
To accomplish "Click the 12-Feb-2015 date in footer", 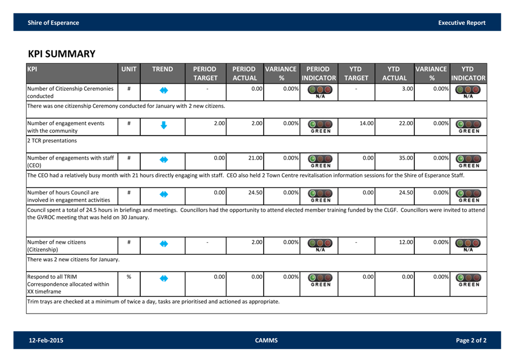I will tap(46, 340).
